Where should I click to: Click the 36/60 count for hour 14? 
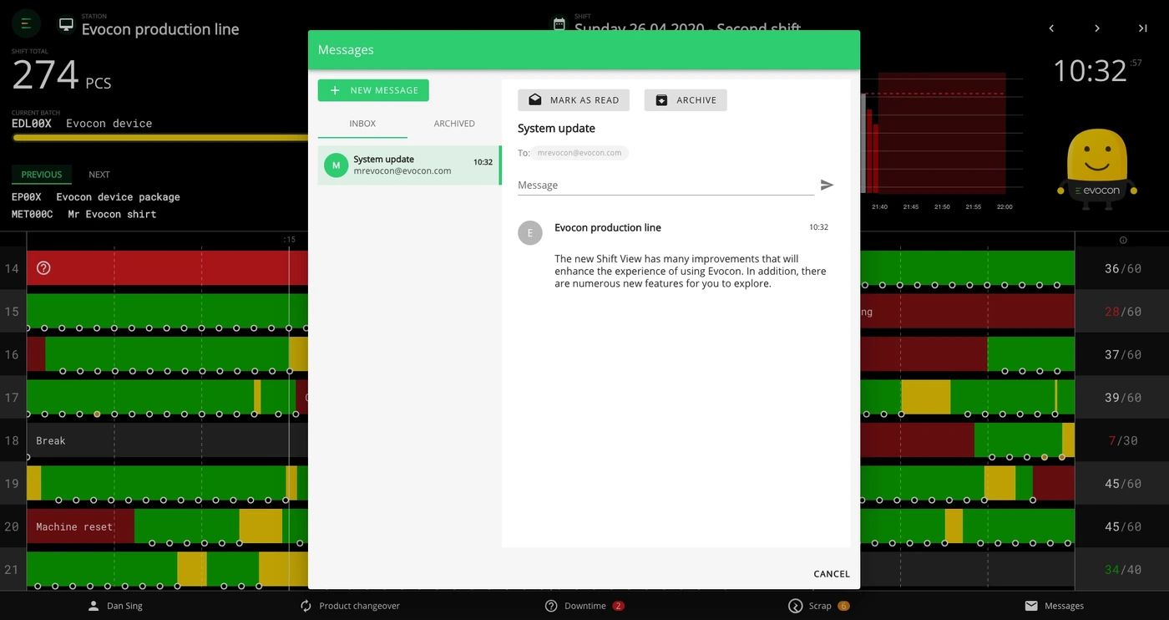click(1122, 269)
